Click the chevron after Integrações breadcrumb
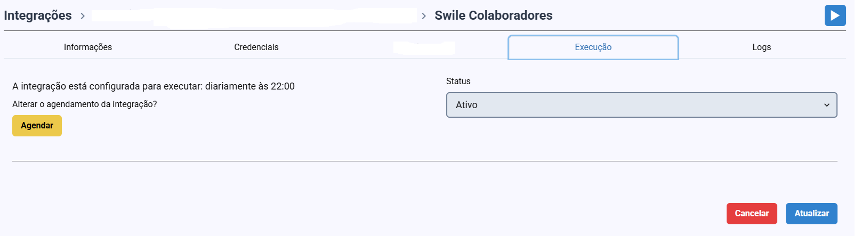The height and width of the screenshot is (236, 862). [x=83, y=16]
